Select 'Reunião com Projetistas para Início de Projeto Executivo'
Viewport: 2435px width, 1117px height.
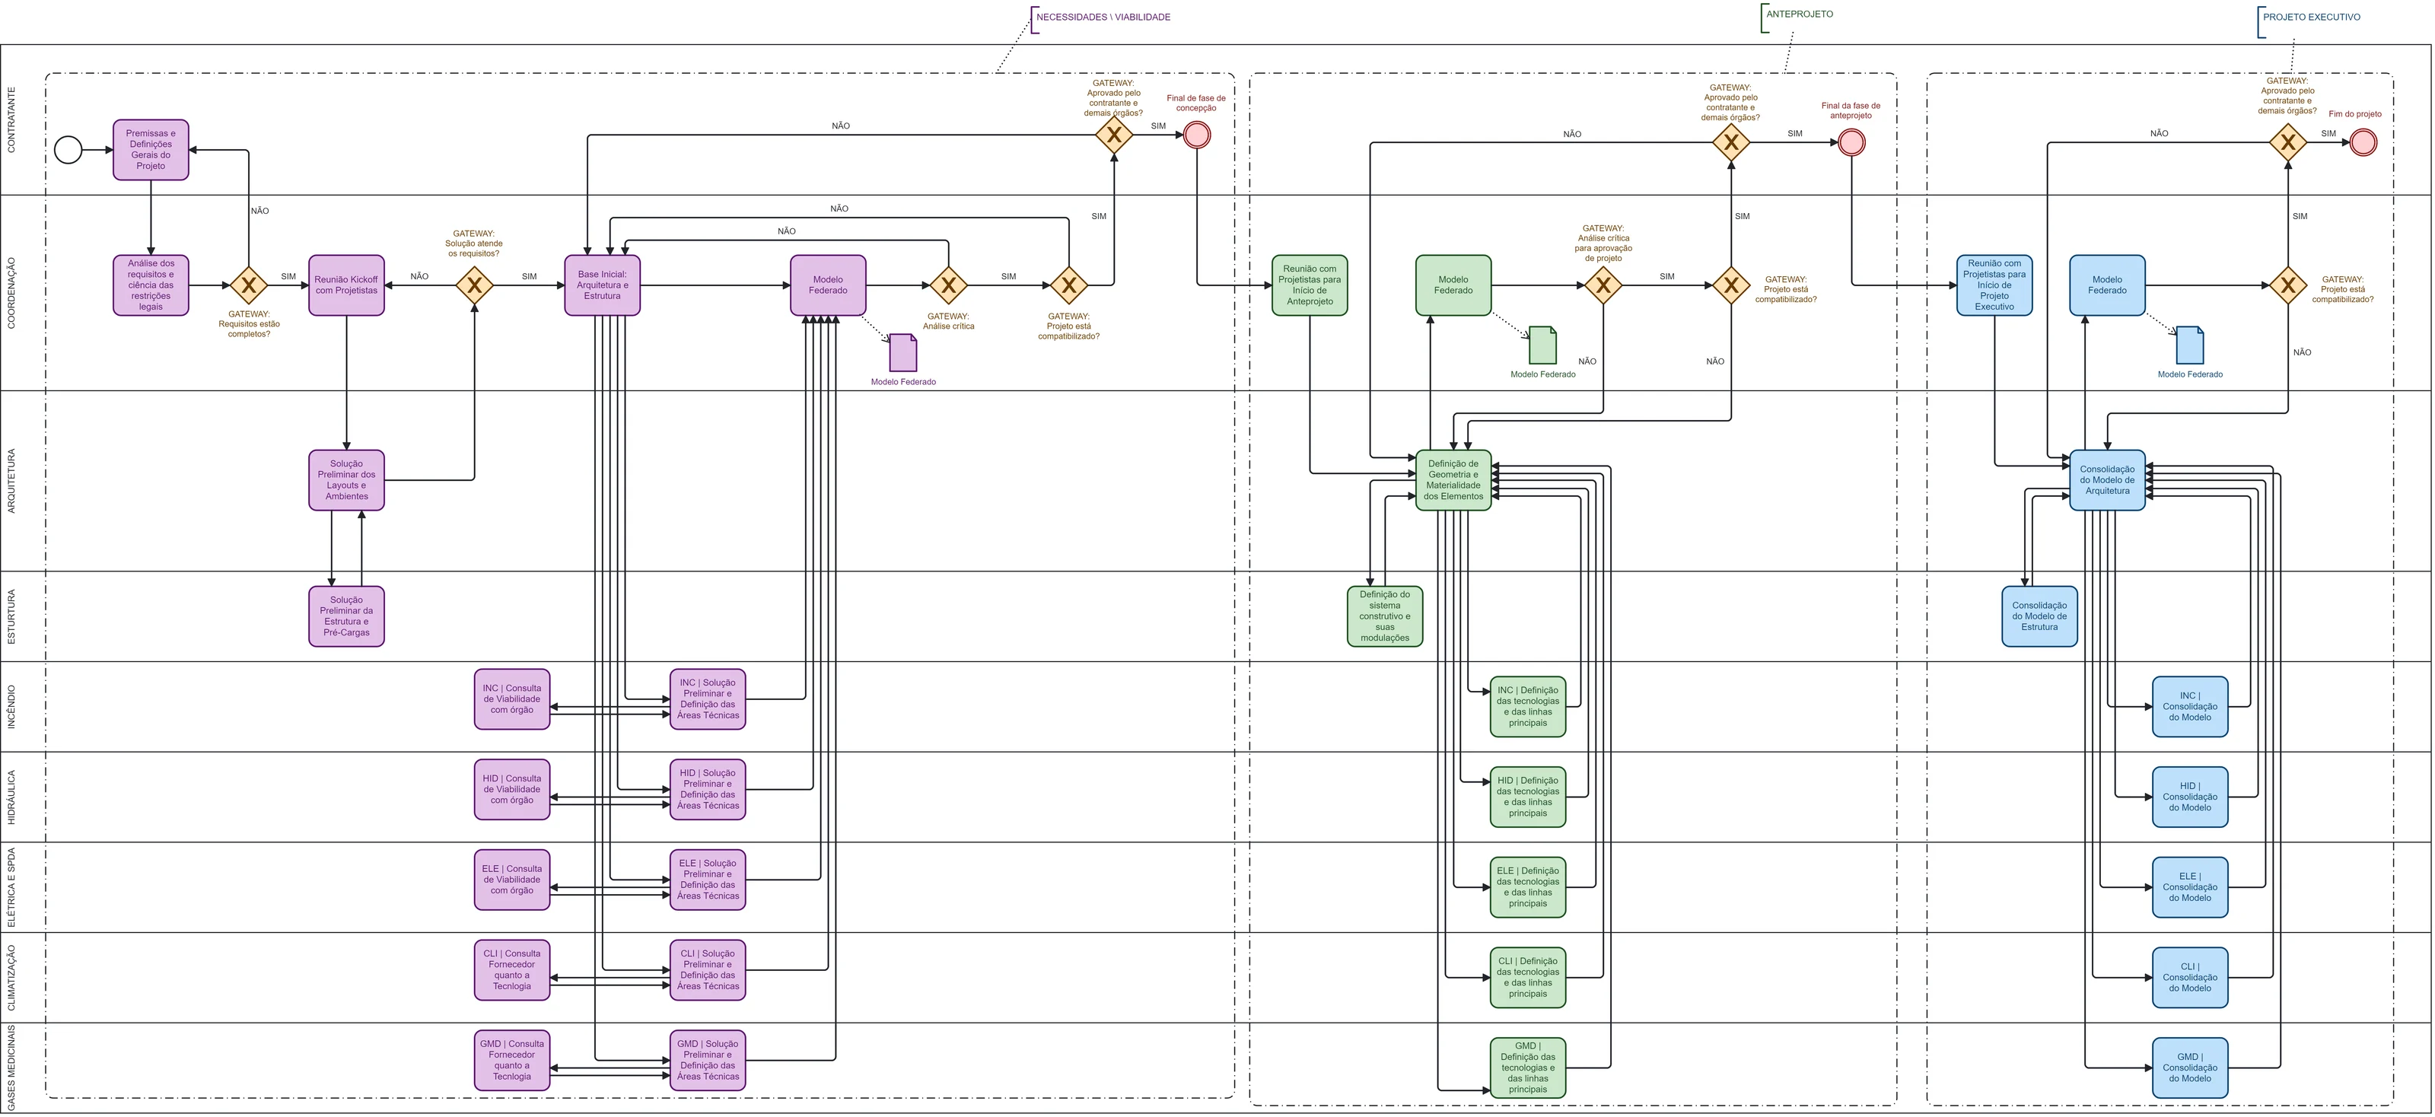1994,285
